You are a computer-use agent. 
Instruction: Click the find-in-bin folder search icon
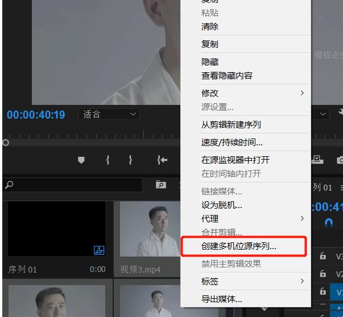161,185
